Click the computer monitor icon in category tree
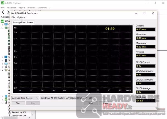Image resolution: width=167 pixels, height=119 pixels. click(6, 24)
